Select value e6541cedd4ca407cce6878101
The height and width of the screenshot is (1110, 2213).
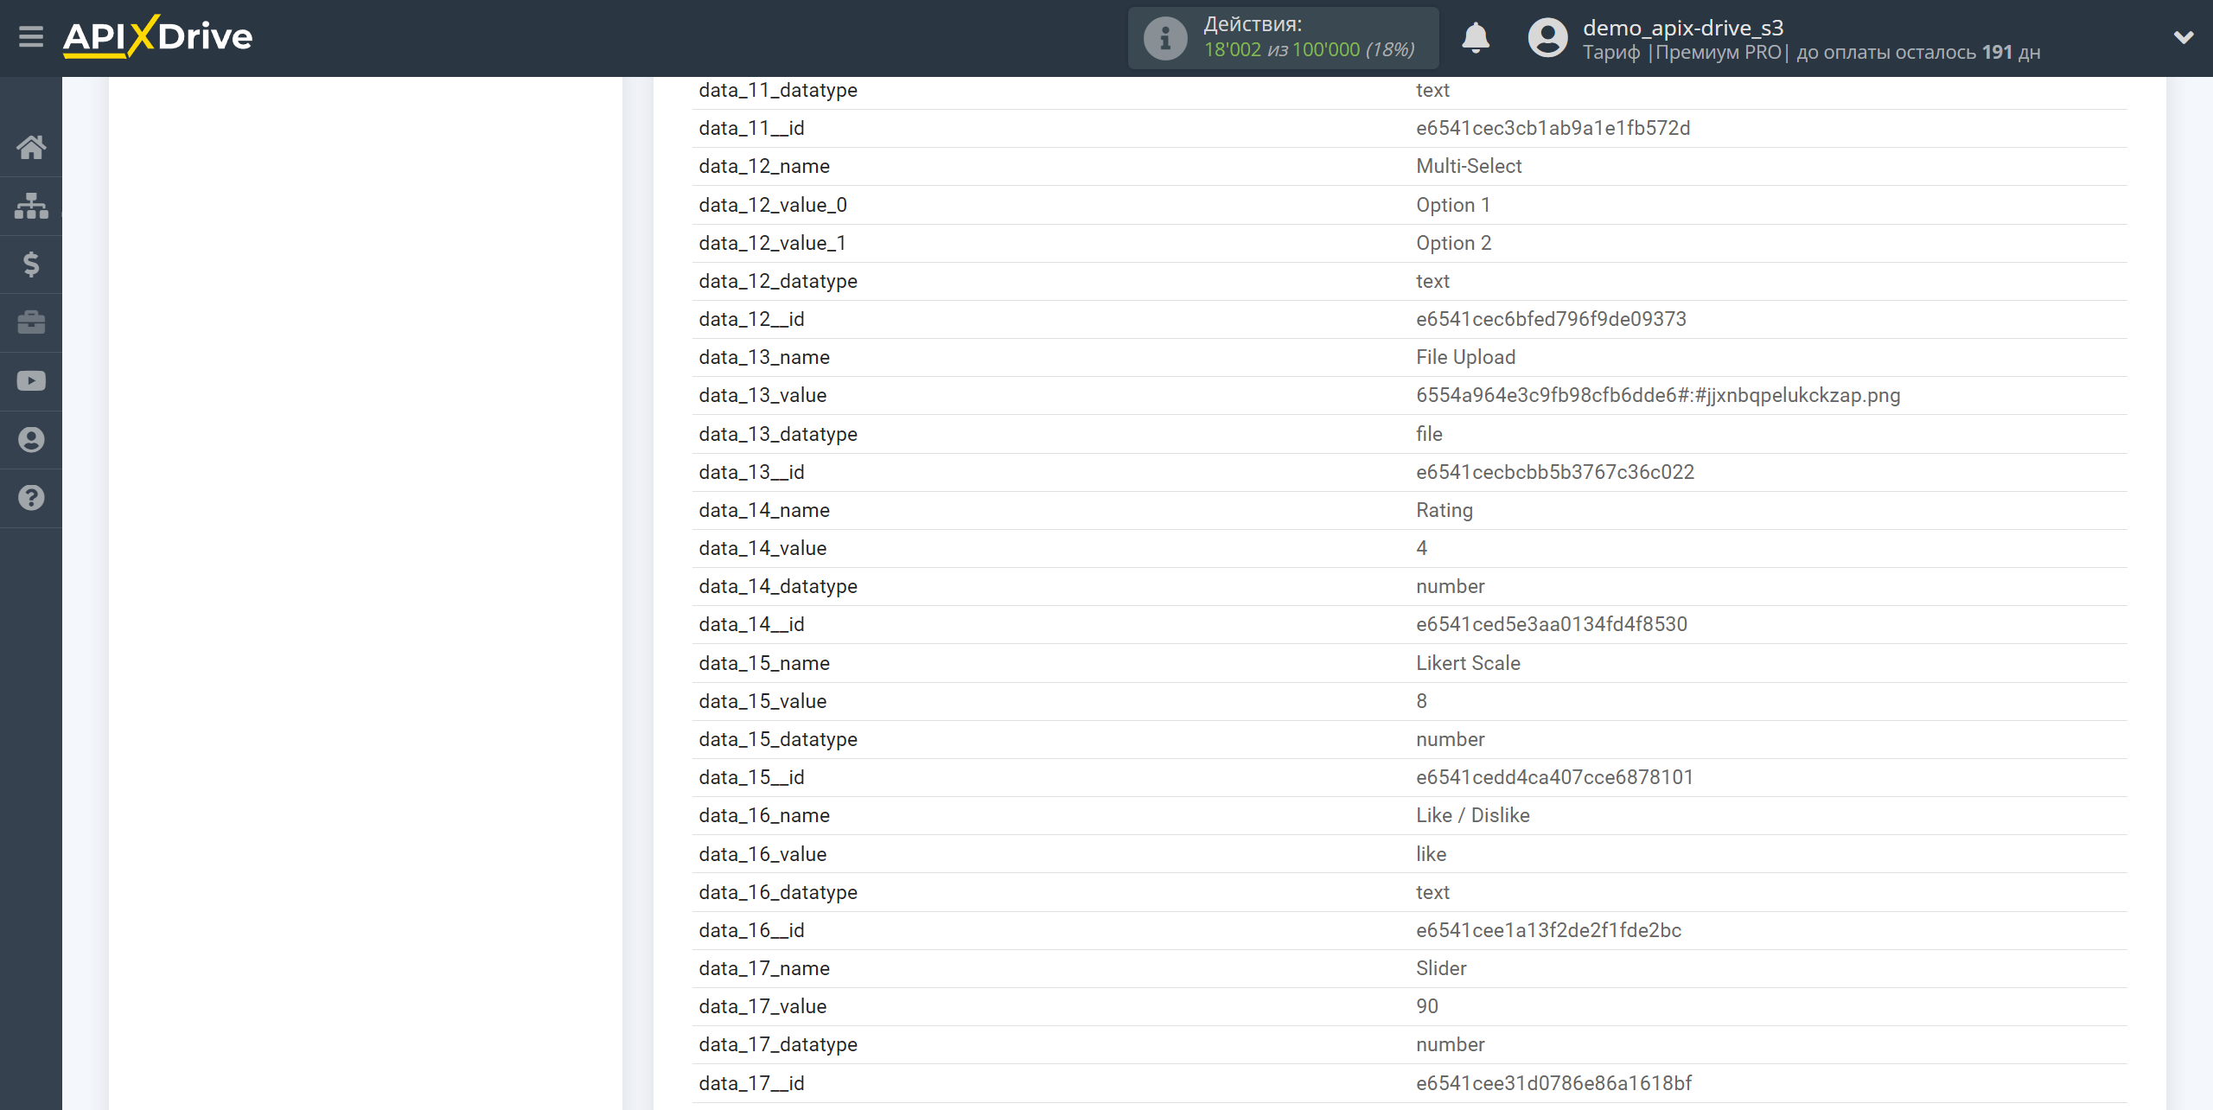pyautogui.click(x=1554, y=777)
